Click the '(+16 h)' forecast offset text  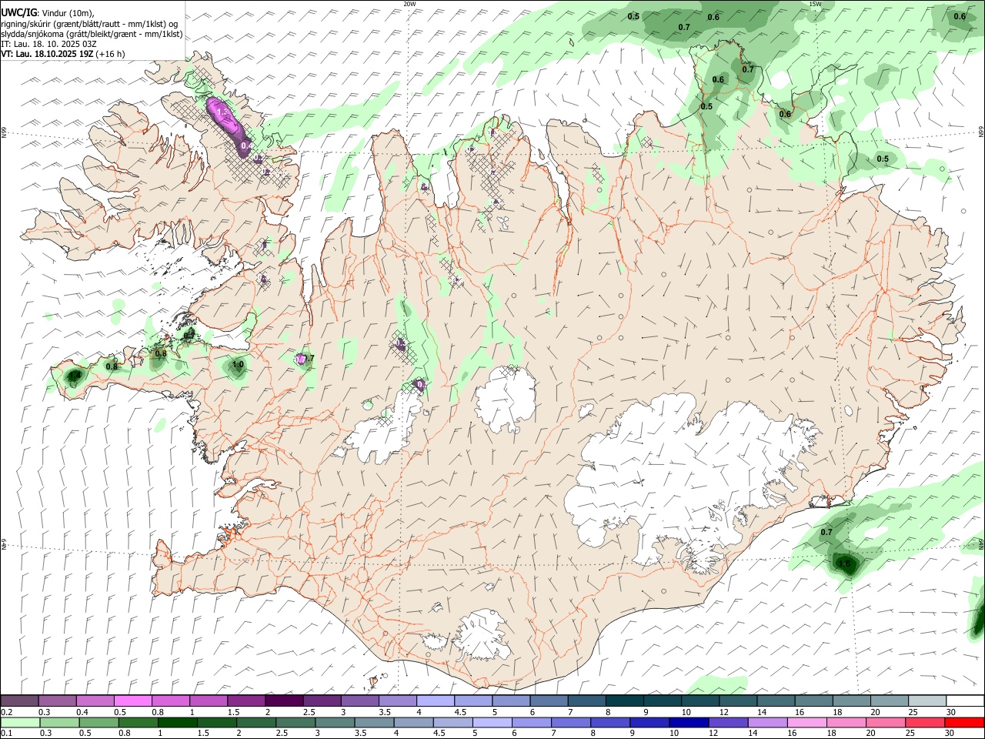click(110, 55)
